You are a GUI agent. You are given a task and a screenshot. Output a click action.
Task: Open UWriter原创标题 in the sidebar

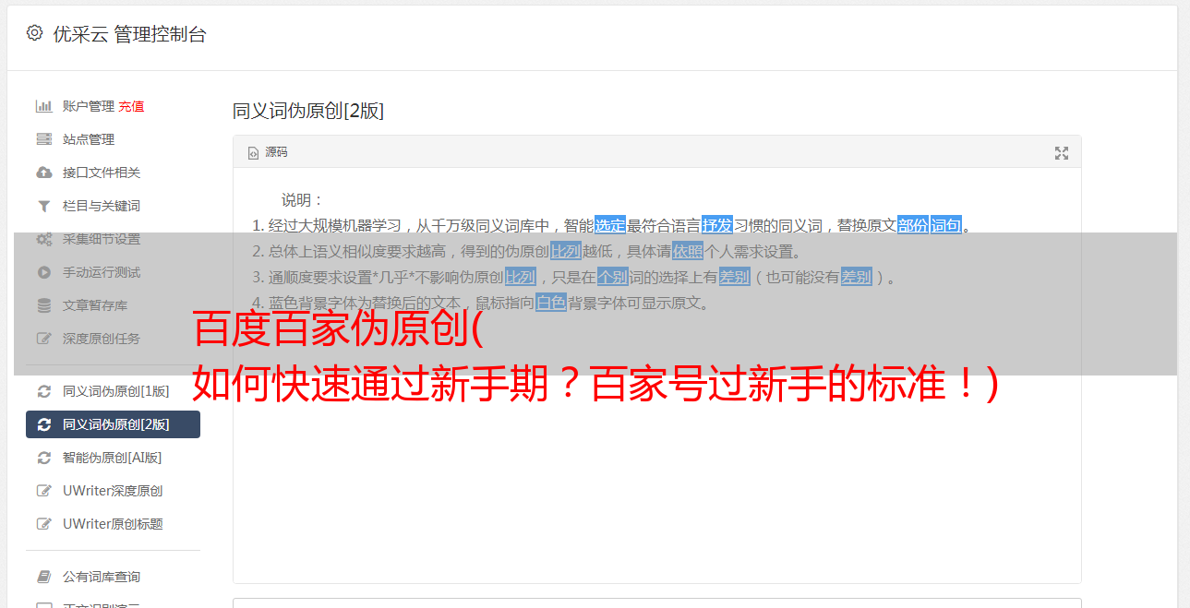pos(113,524)
